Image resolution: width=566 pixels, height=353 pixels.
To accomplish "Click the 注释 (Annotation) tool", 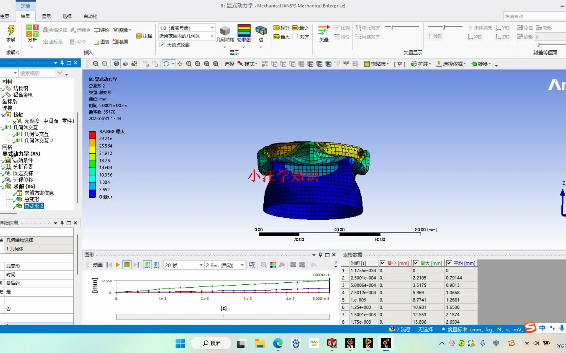I will click(144, 36).
